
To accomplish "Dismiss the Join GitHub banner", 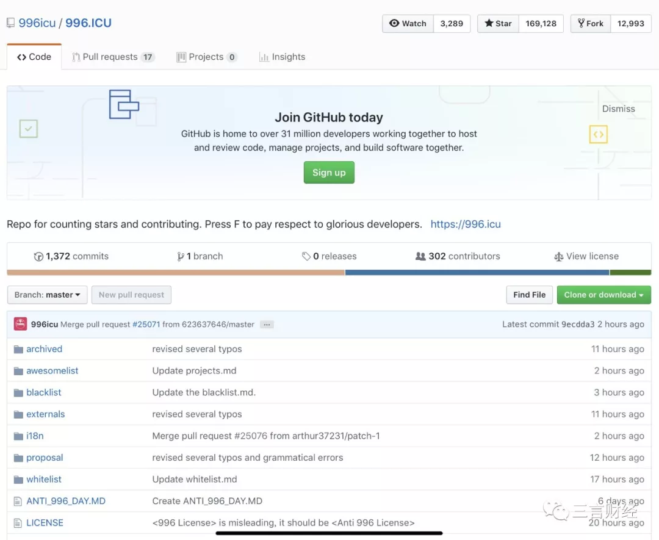I will pyautogui.click(x=618, y=109).
